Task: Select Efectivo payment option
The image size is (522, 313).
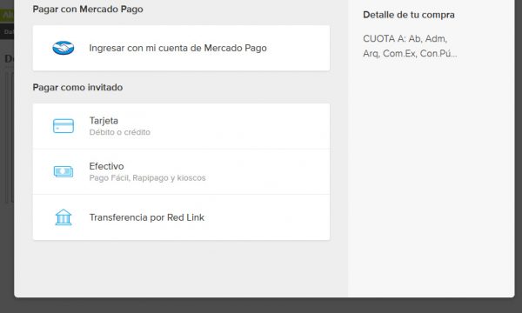Action: (x=181, y=171)
